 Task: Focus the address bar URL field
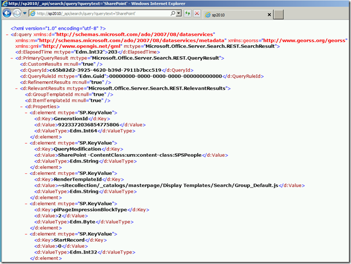pyautogui.click(x=101, y=14)
